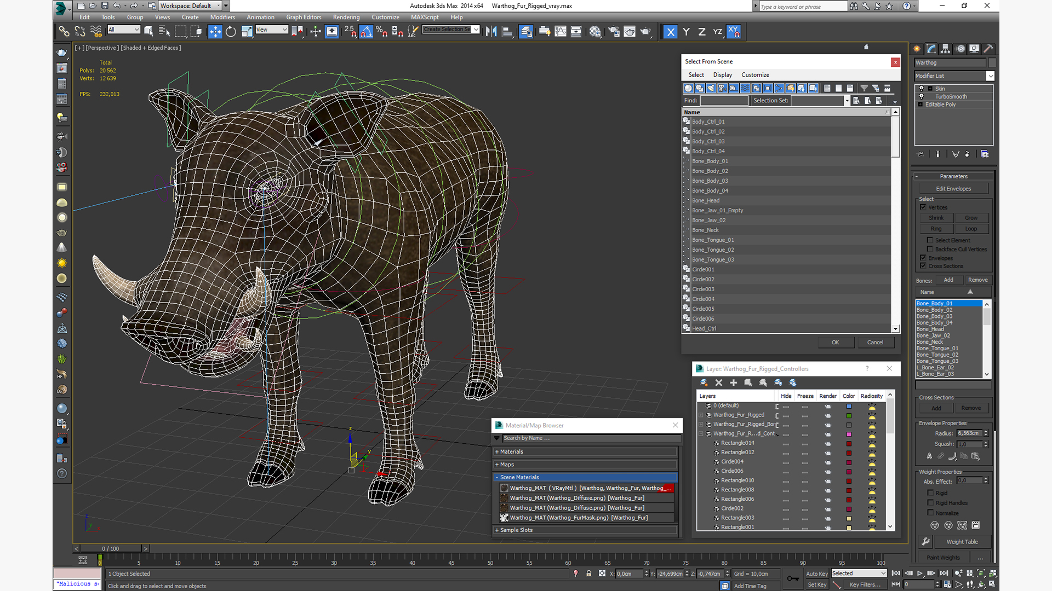
Task: Click green color swatch of Warthog_Fur_Rigged layer
Action: (849, 415)
